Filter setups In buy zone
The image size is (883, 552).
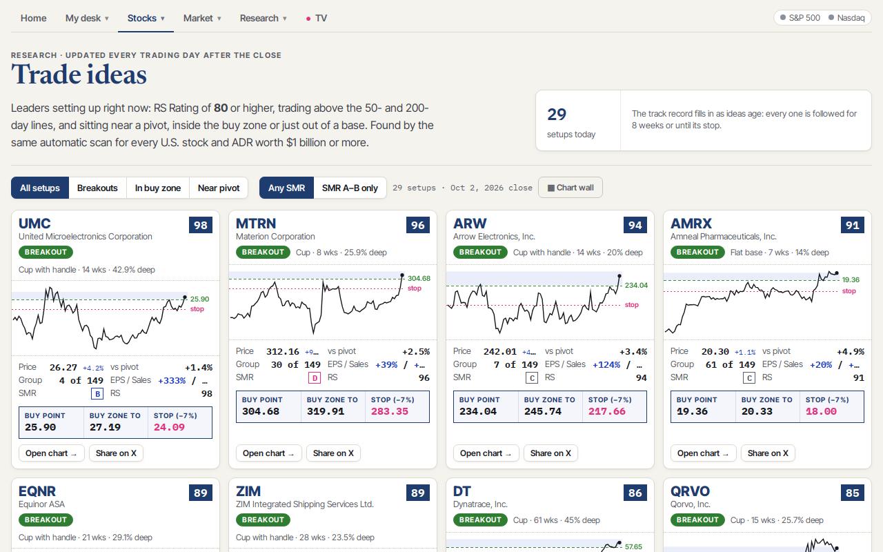point(158,188)
